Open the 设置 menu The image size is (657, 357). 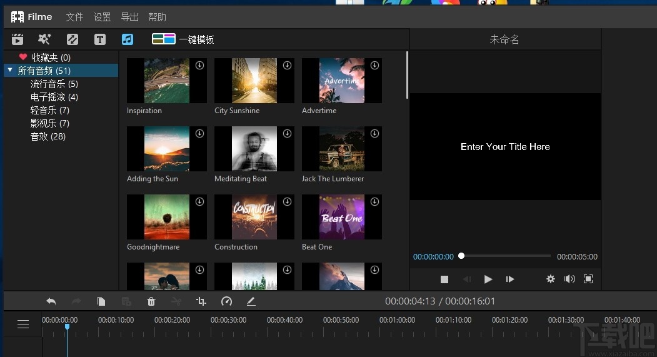pyautogui.click(x=102, y=17)
